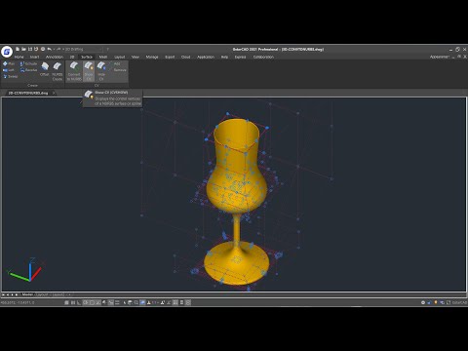Select the Planar surface tool

coord(9,63)
